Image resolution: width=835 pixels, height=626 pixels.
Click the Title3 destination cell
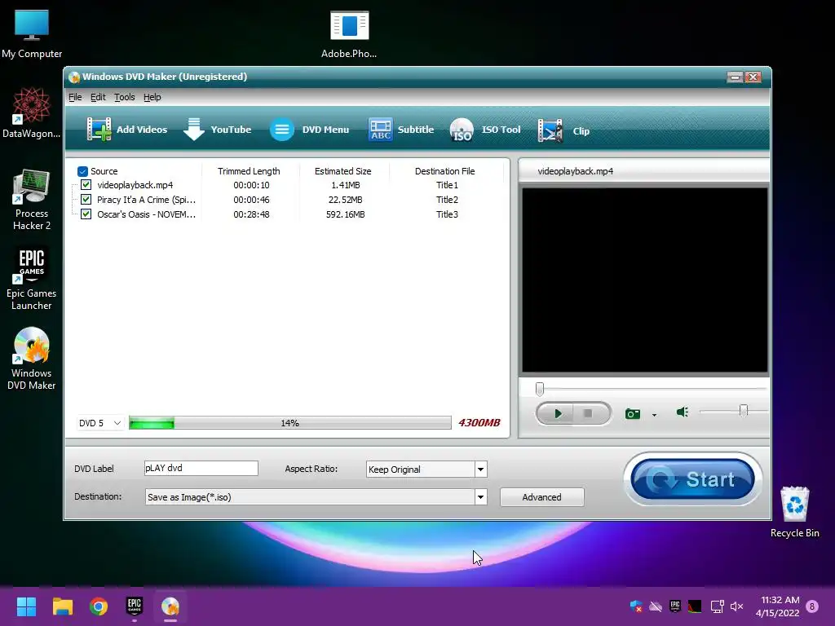tap(448, 214)
